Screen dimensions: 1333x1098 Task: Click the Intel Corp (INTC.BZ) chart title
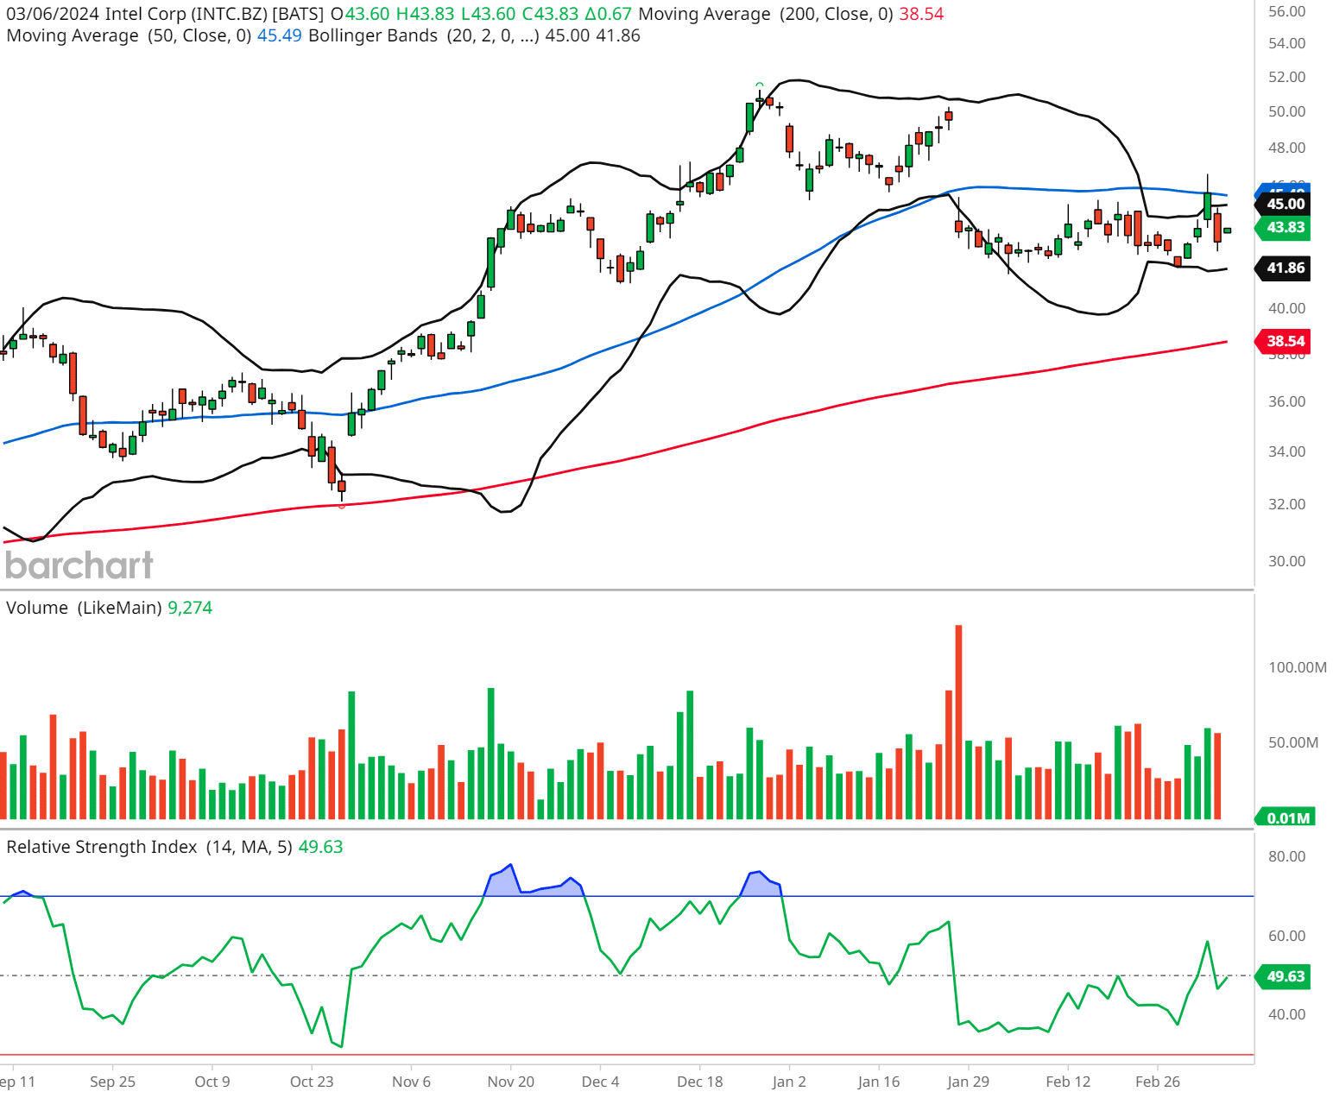click(213, 14)
